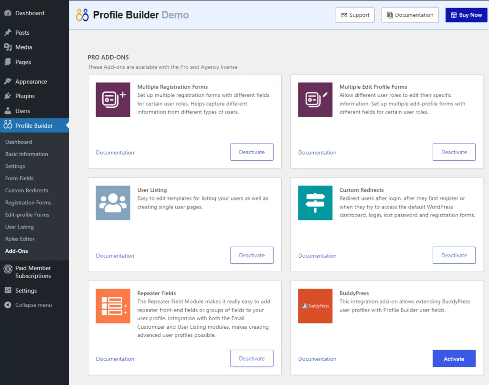Open Custom Redirects submenu item
This screenshot has height=385, width=489.
click(27, 190)
